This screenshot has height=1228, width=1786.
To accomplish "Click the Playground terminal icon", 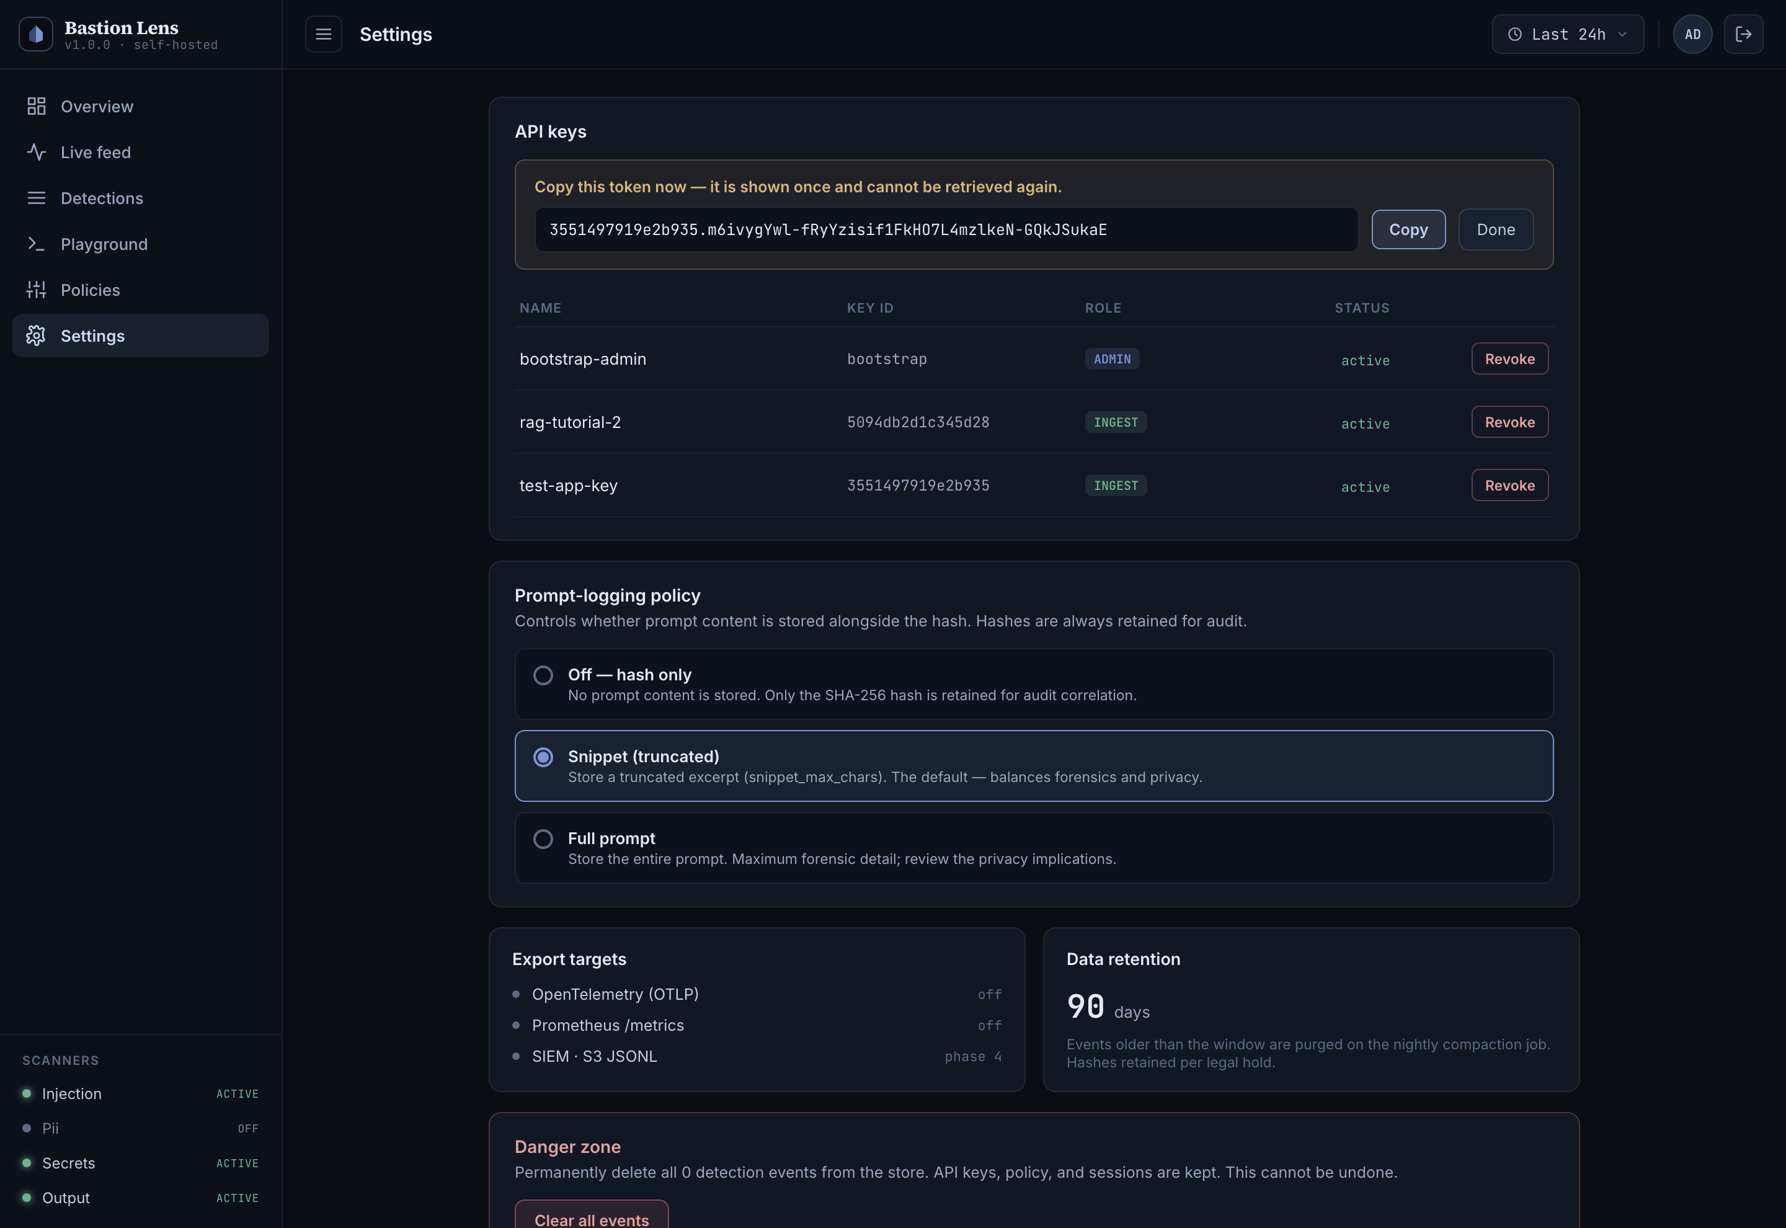I will coord(36,244).
